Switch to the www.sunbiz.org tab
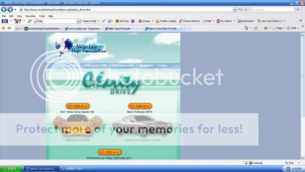Image resolution: width=305 pixels, height=172 pixels. [x=84, y=28]
